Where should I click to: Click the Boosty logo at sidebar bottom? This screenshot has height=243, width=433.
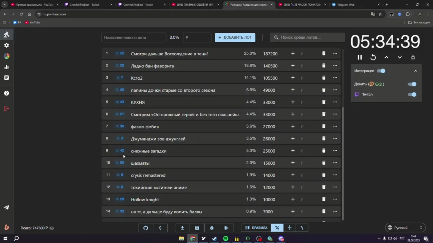click(6, 227)
